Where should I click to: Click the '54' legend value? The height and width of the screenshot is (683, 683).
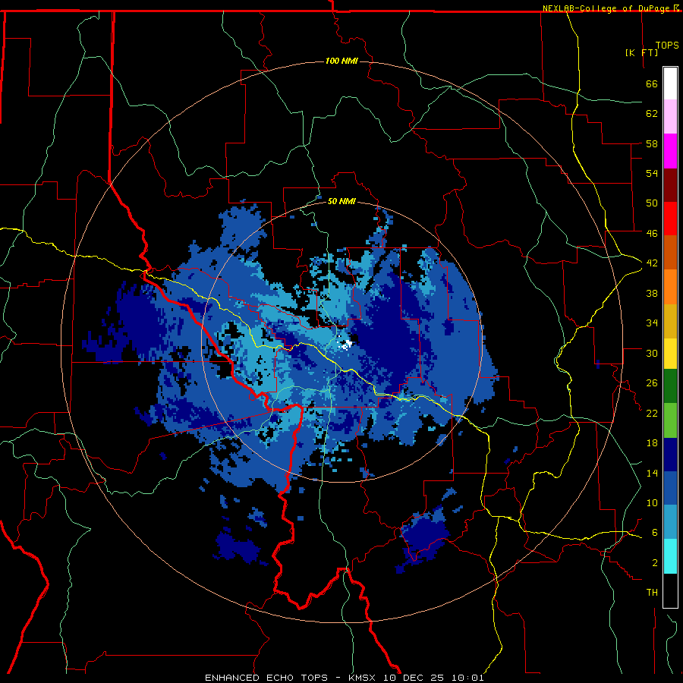point(652,173)
